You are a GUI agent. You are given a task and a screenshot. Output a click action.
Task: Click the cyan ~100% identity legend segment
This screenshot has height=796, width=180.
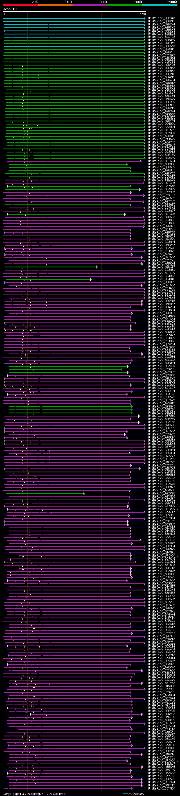160,5
